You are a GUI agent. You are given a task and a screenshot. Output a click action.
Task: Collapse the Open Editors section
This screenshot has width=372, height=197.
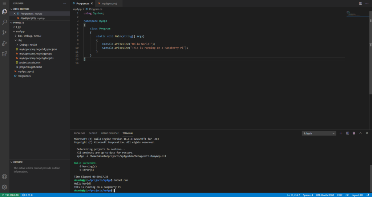click(x=21, y=9)
